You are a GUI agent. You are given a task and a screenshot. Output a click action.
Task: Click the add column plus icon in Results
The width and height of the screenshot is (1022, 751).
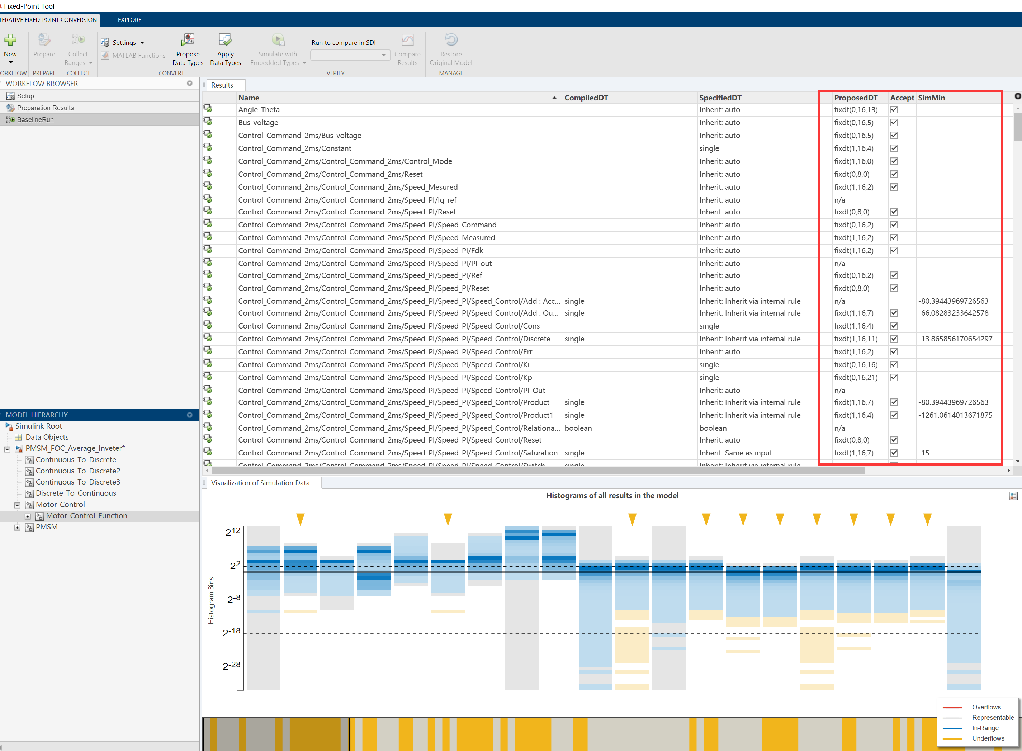point(1017,96)
